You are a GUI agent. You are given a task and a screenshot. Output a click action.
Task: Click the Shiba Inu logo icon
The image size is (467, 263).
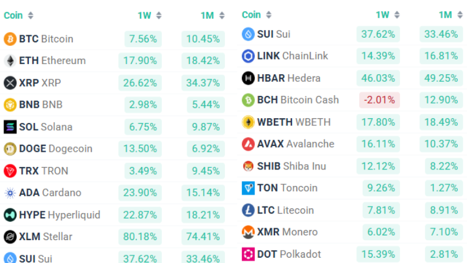coord(248,166)
